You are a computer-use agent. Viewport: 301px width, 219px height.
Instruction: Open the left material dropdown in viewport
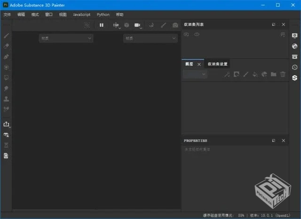point(66,38)
